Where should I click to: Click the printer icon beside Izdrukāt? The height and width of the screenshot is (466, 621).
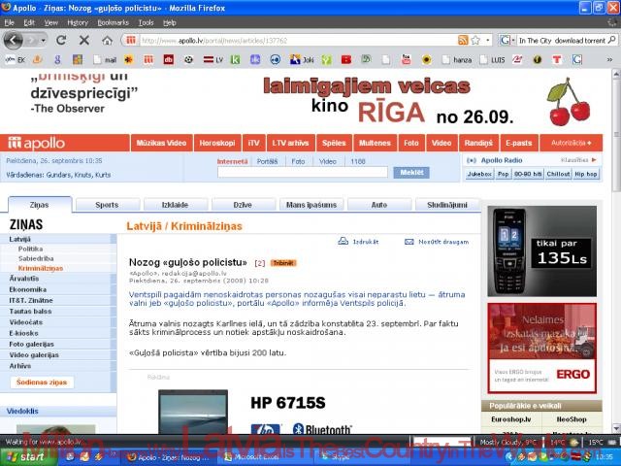[x=343, y=241]
